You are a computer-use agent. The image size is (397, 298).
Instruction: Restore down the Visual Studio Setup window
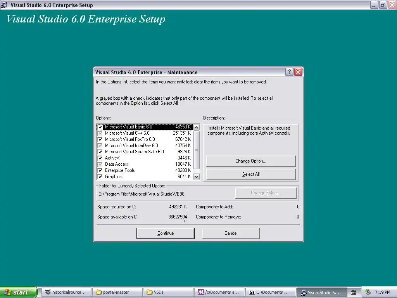pyautogui.click(x=383, y=5)
